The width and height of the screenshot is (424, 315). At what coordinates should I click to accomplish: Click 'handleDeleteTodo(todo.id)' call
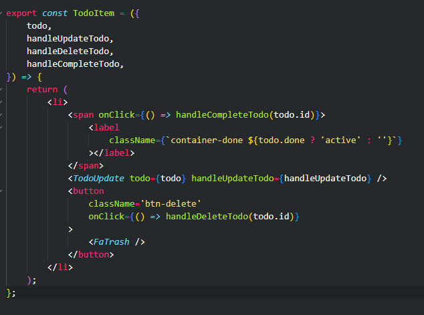tap(230, 217)
